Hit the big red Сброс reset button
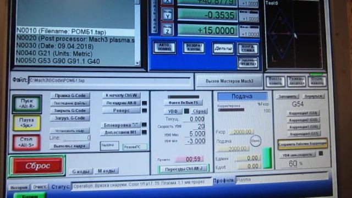 click(x=37, y=166)
